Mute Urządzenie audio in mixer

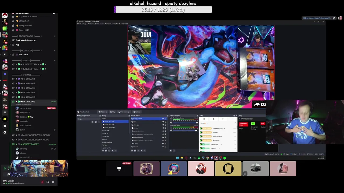tap(171, 130)
